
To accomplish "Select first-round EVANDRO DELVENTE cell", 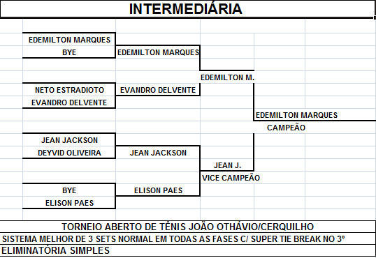I will point(69,103).
